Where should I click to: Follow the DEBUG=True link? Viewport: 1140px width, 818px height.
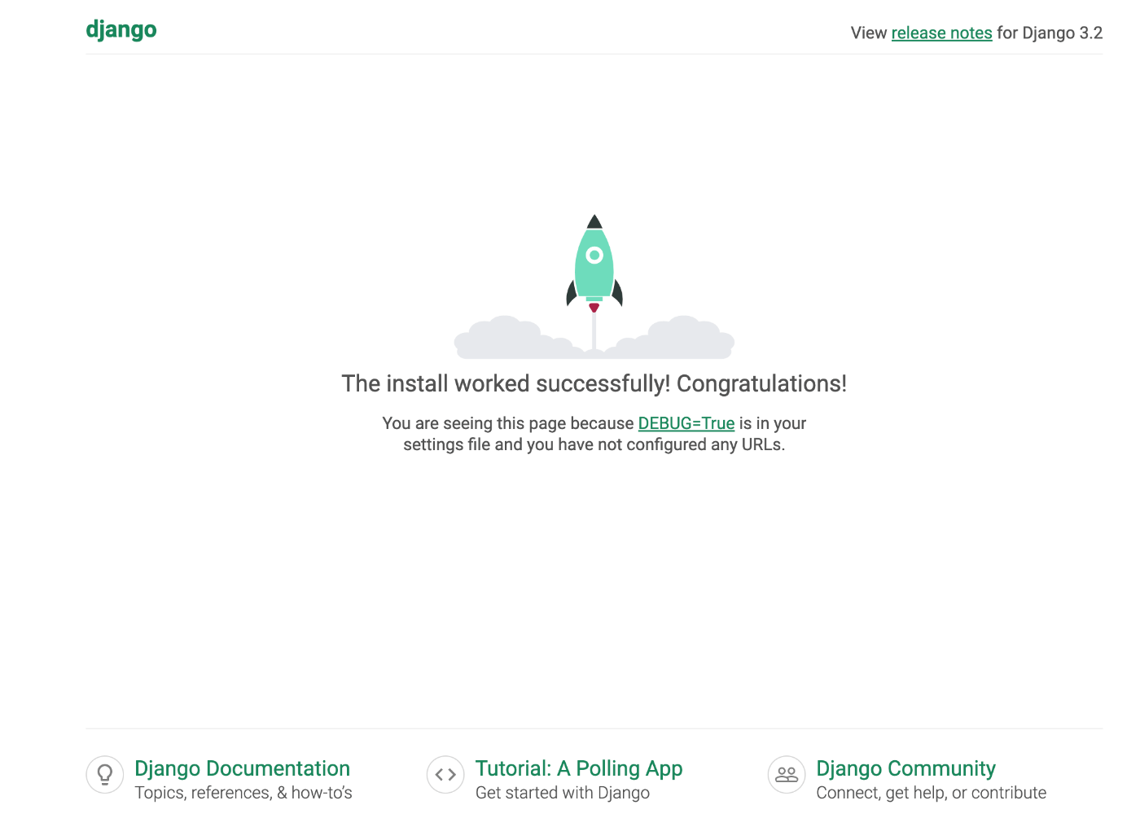click(686, 423)
